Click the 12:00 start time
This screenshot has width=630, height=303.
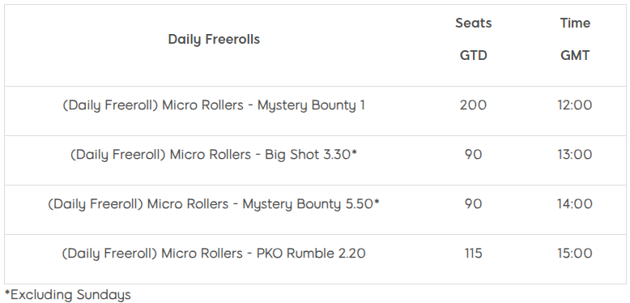[x=575, y=105]
